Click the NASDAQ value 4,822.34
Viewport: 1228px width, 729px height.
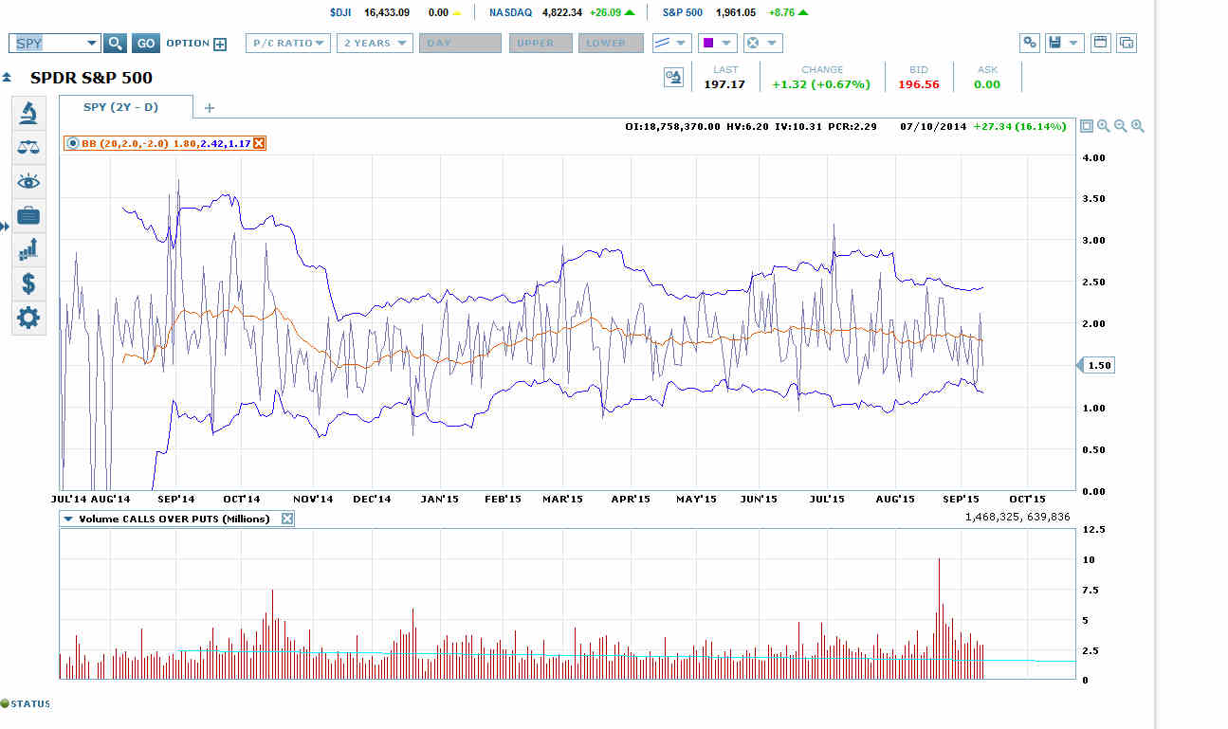(561, 12)
